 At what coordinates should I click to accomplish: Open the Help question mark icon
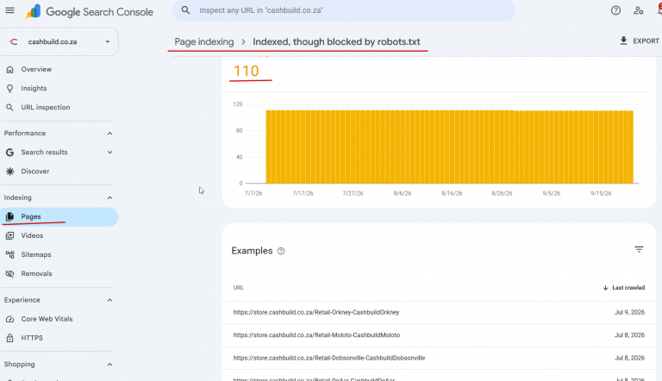tap(615, 10)
